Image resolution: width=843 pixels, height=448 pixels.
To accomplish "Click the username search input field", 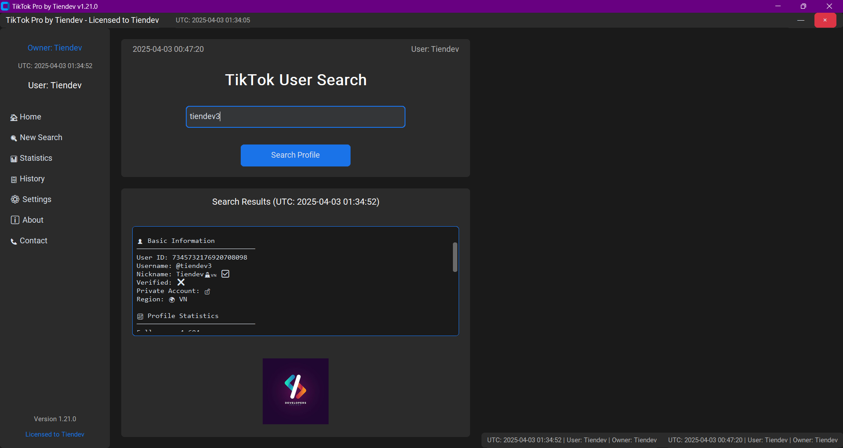I will coord(295,117).
